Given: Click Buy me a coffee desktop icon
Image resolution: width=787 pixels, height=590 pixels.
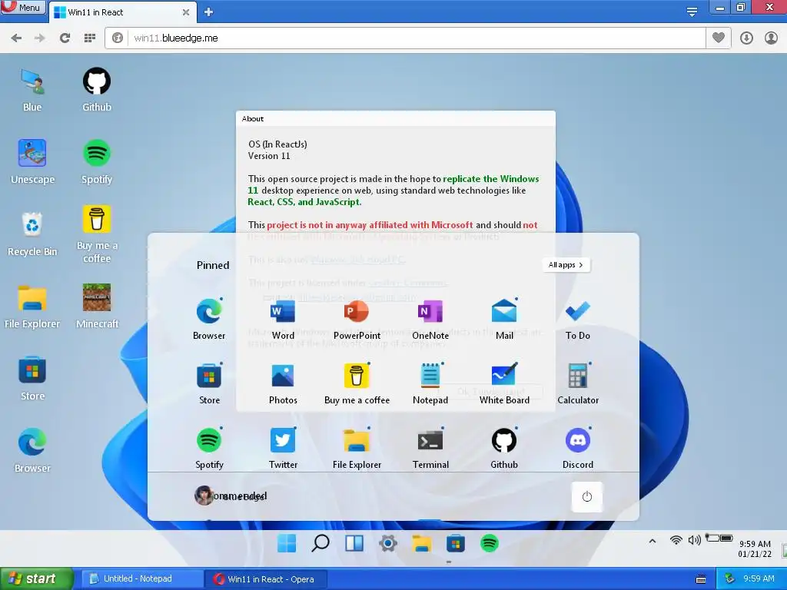Looking at the screenshot, I should [x=96, y=234].
